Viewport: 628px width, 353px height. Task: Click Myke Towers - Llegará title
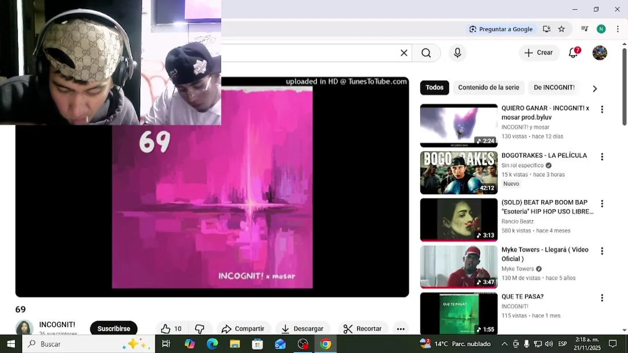(545, 254)
